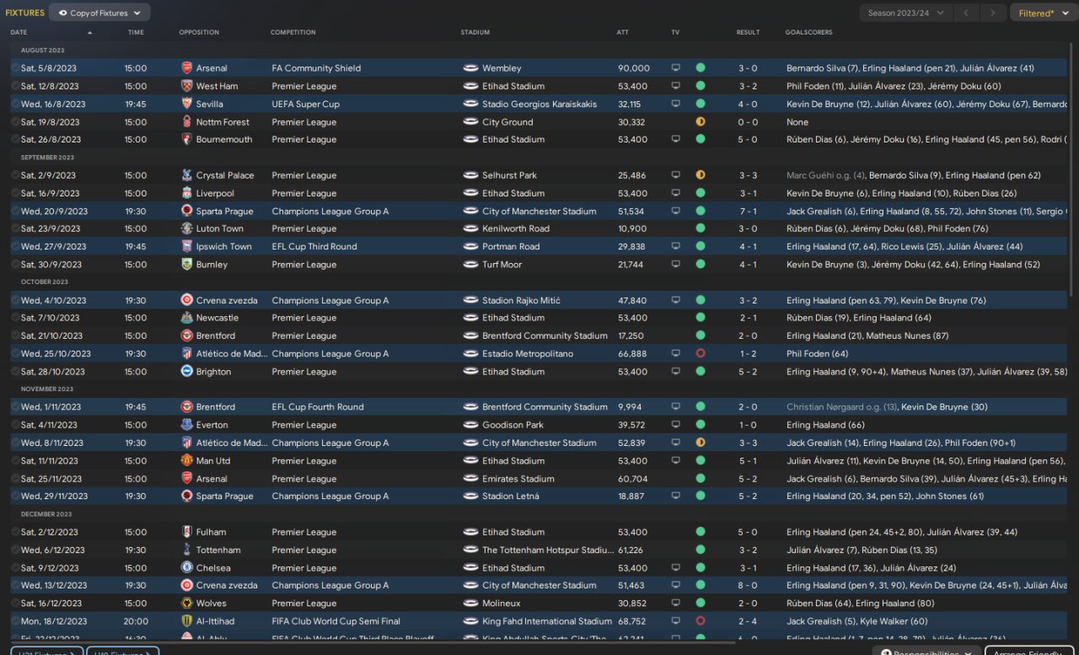Click the Man Utd club badge

pyautogui.click(x=187, y=461)
